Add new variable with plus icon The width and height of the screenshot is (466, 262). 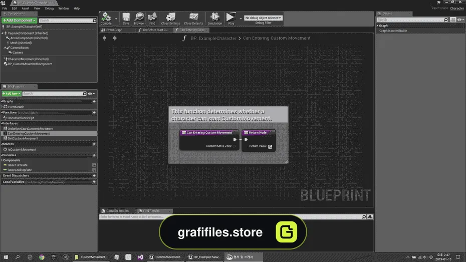pos(94,155)
